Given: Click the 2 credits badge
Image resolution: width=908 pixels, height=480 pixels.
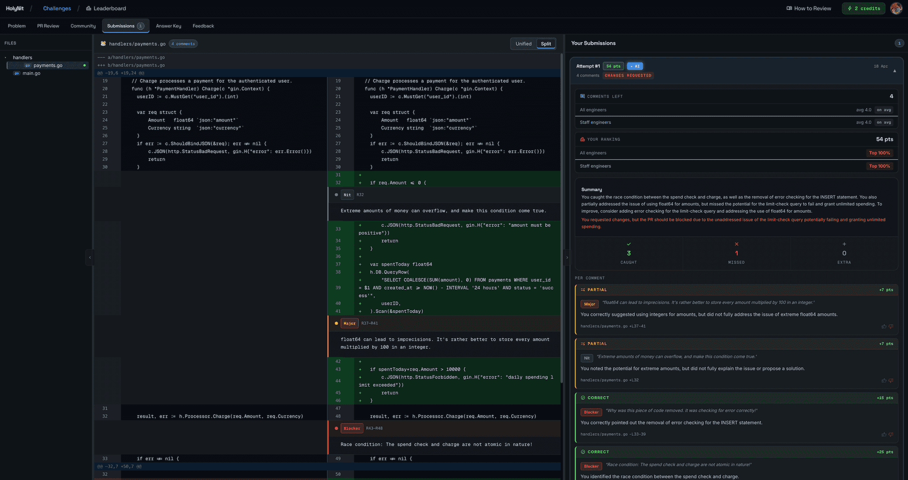Looking at the screenshot, I should pos(864,9).
